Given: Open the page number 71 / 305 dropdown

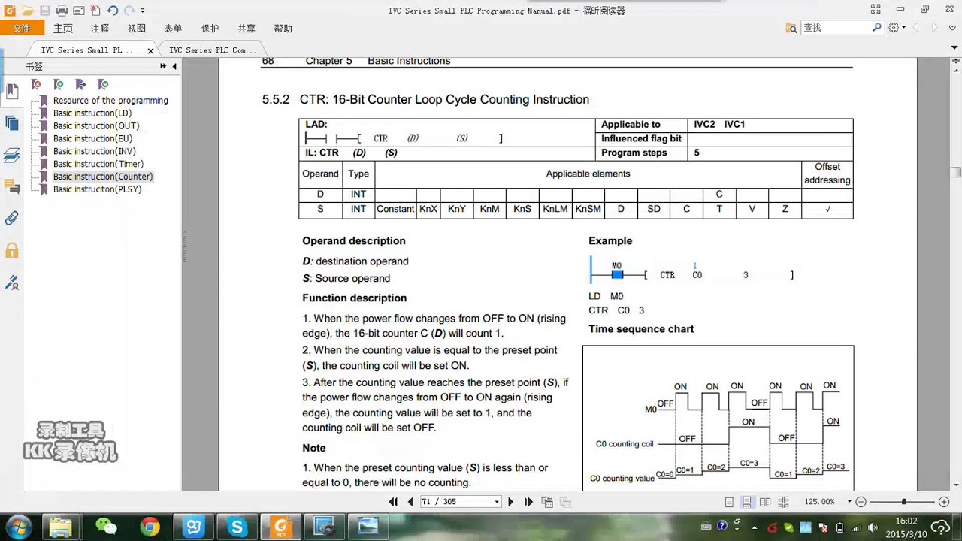Looking at the screenshot, I should point(497,502).
